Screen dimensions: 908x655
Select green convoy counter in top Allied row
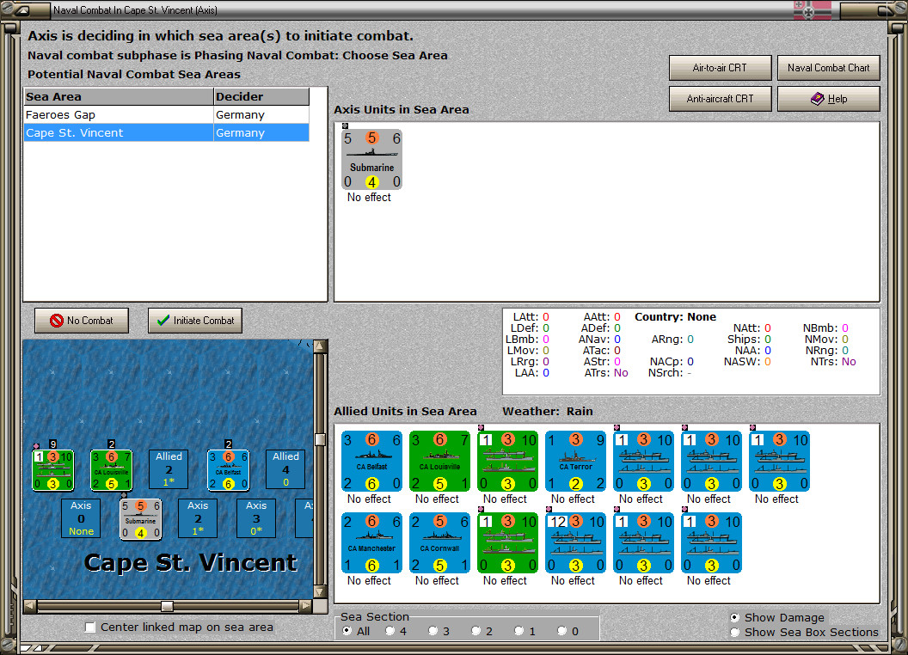coord(507,461)
